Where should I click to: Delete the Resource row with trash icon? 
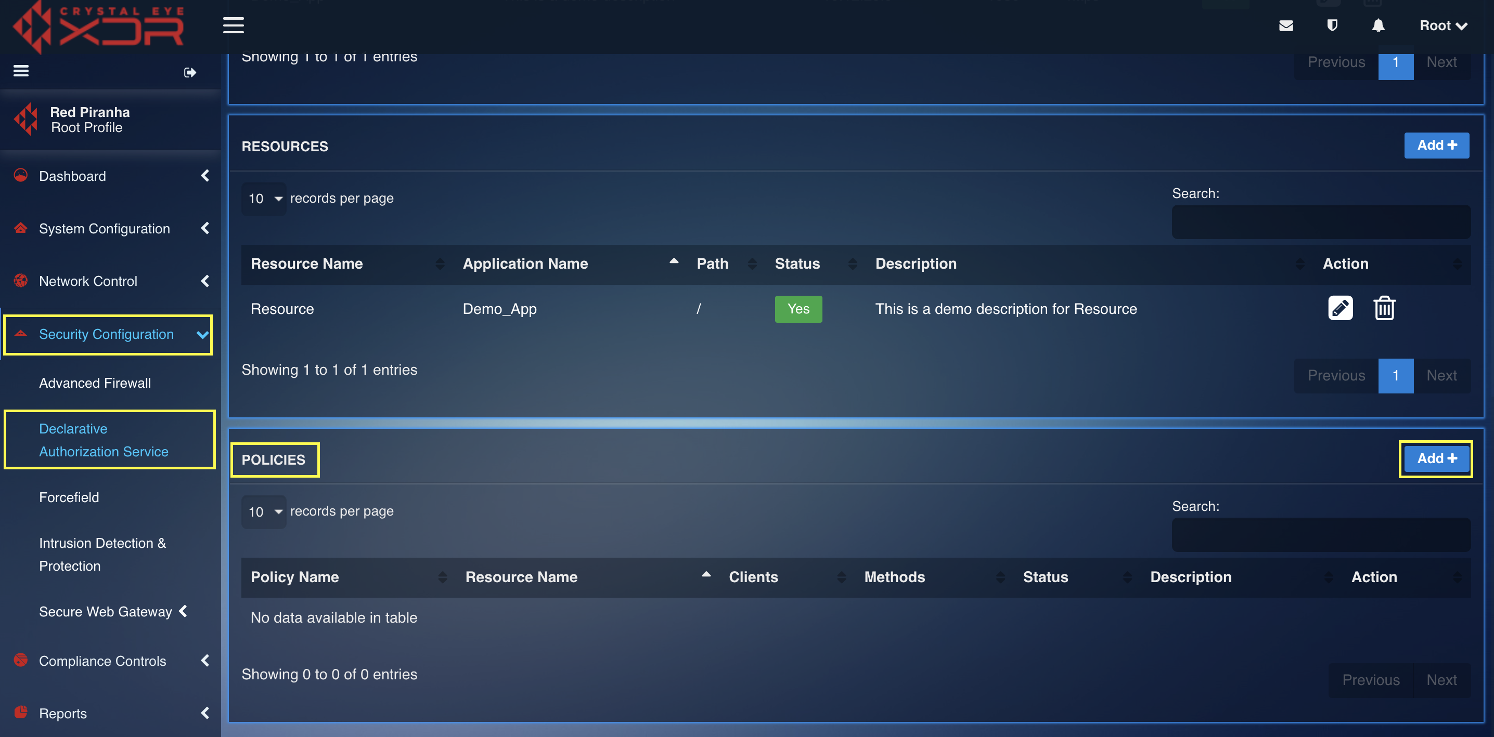point(1384,308)
